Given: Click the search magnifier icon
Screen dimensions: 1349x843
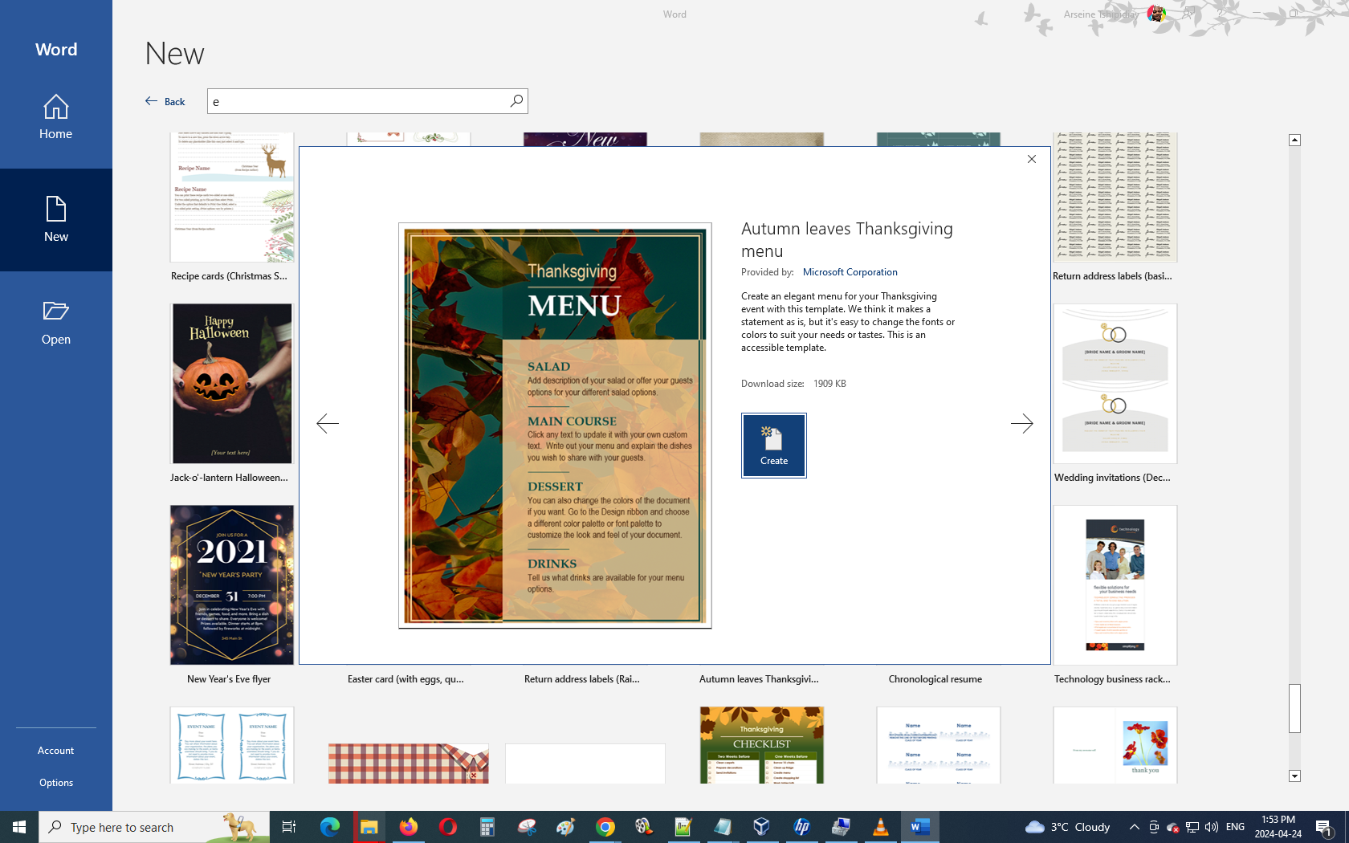Looking at the screenshot, I should click(x=516, y=101).
